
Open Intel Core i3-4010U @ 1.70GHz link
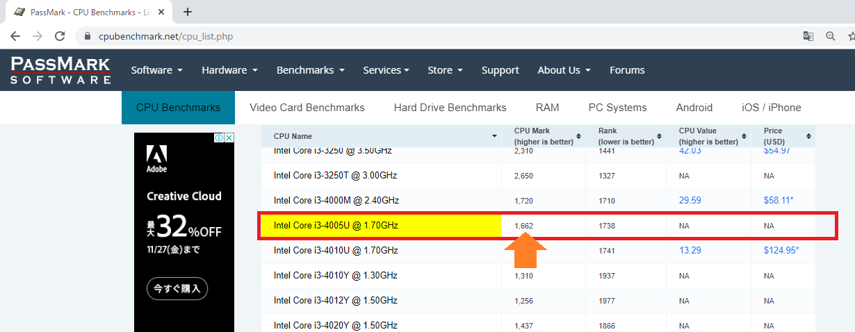coord(336,251)
